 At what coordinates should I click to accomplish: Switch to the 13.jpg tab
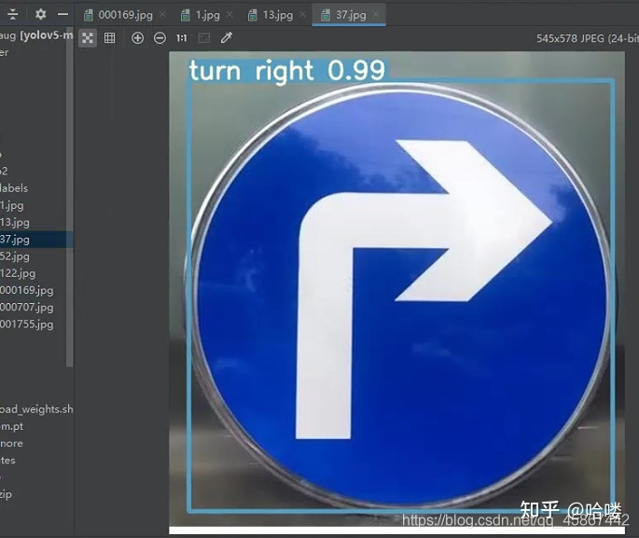pos(278,15)
